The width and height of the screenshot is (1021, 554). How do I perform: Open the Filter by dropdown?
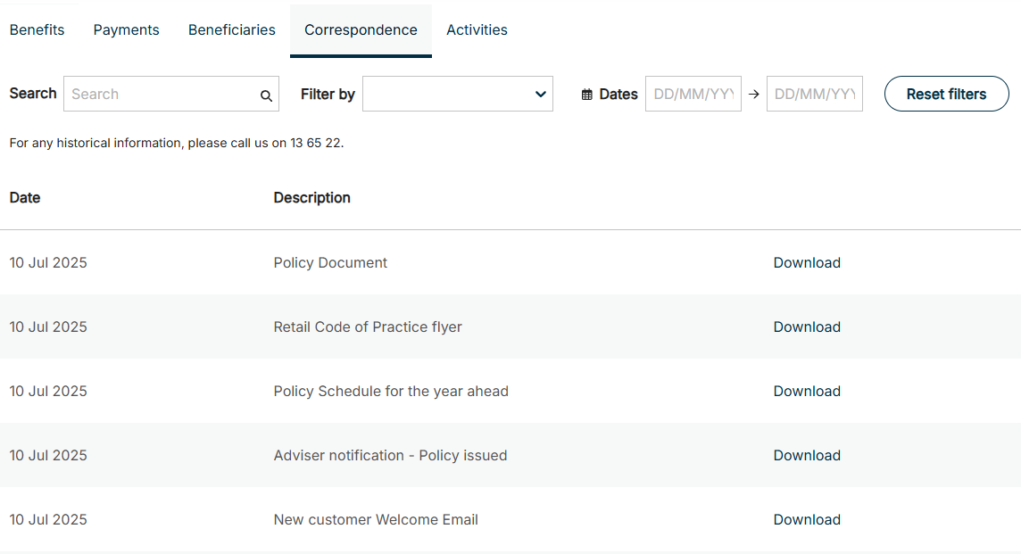(457, 94)
